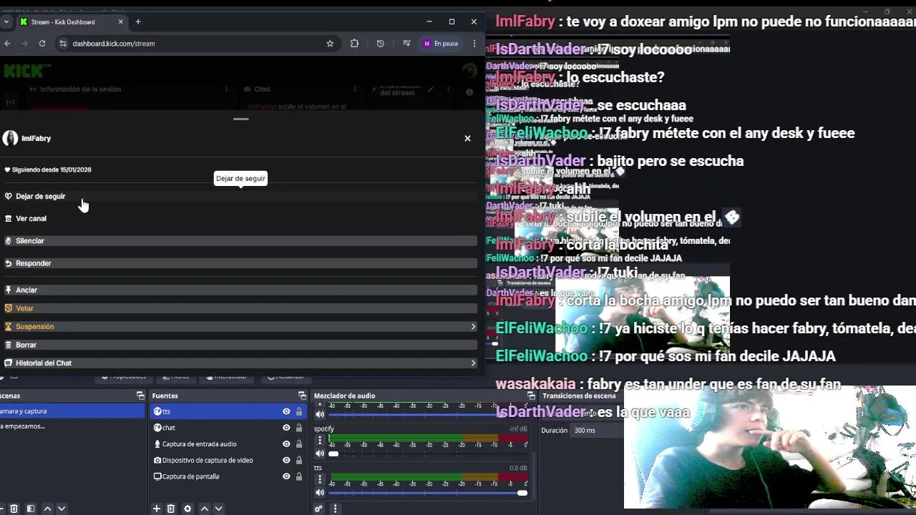This screenshot has height=515, width=916.
Task: Expand Historial del Chat arrow
Action: tap(473, 363)
